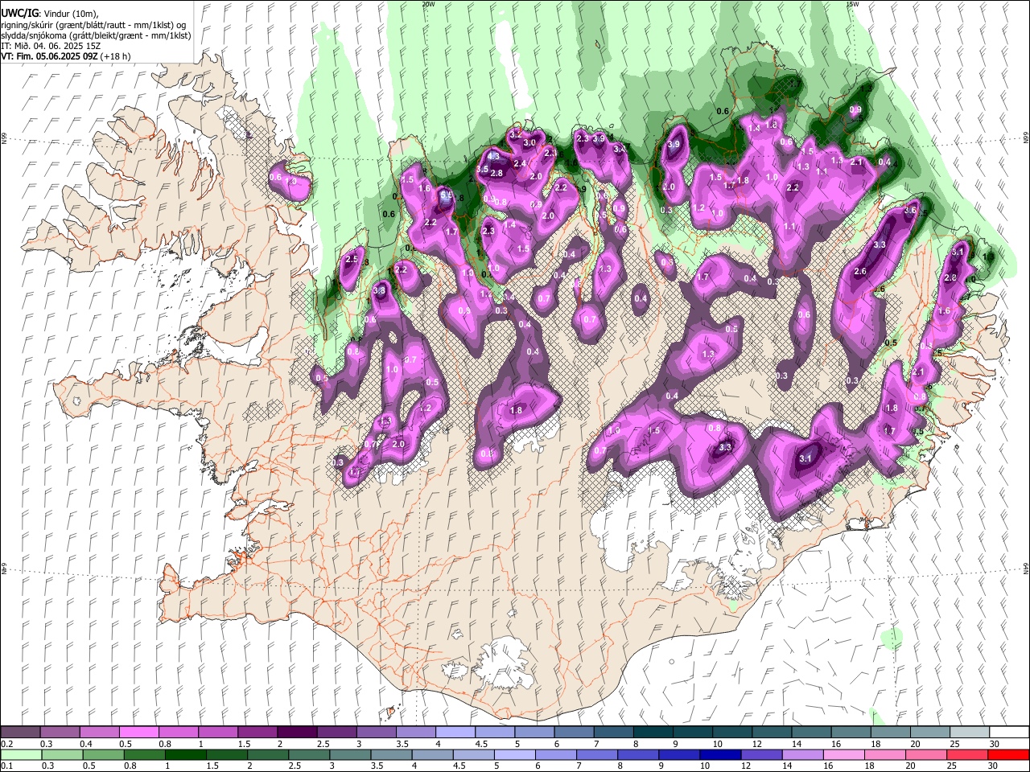Click the '3.5' precipitation value on the map
Viewport: 1030px width, 772px height.
point(483,170)
